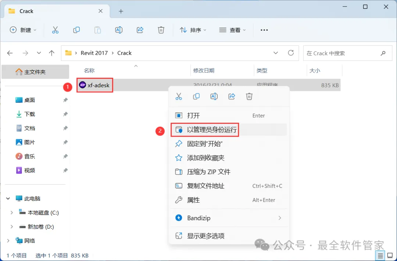Collapse the 此电脑 tree node
Screen dimensions: 397x261
8,199
